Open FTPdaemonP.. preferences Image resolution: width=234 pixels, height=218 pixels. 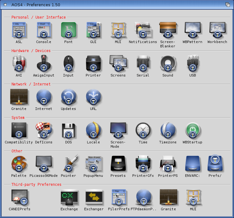(x=144, y=197)
